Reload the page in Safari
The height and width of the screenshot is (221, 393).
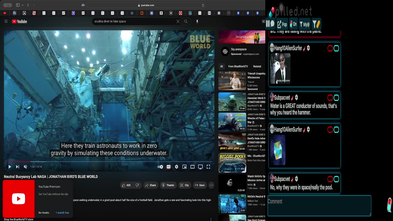(203, 5)
